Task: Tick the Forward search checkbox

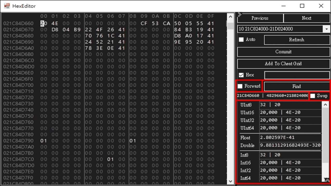Action: tap(240, 86)
